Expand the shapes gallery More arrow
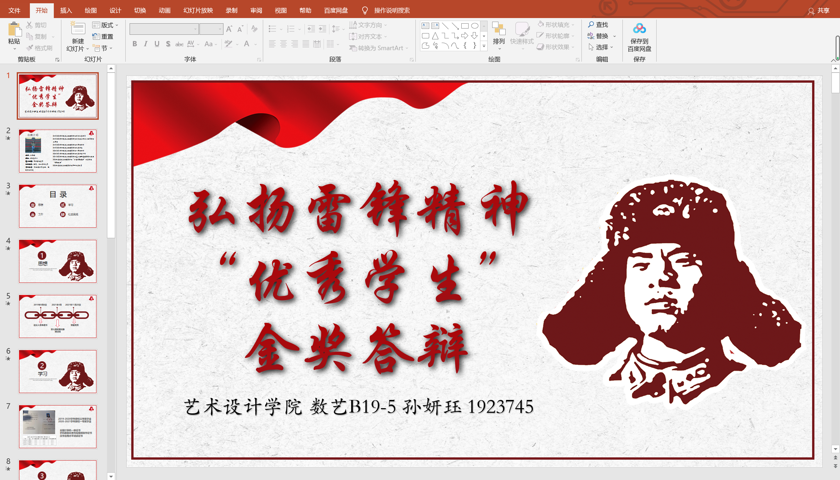The image size is (840, 480). (x=484, y=46)
